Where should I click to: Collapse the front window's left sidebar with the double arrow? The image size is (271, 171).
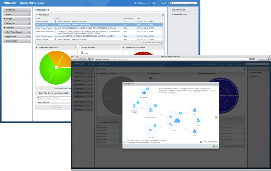(74, 69)
